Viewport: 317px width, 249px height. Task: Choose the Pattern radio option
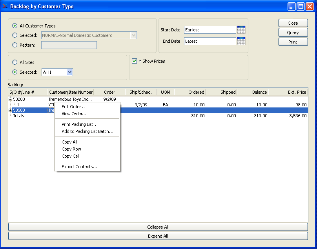tap(15, 45)
